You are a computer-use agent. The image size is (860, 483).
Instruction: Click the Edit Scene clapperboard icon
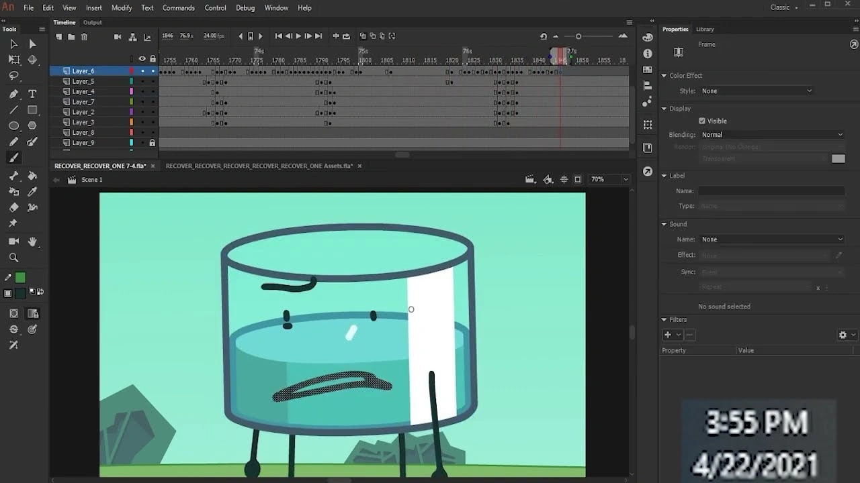tap(530, 180)
